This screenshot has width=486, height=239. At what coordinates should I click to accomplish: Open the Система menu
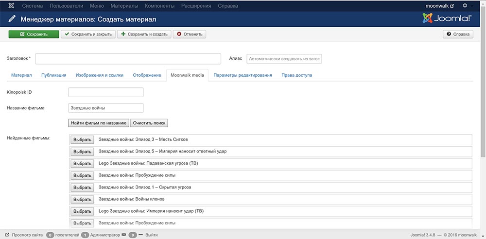pyautogui.click(x=32, y=5)
